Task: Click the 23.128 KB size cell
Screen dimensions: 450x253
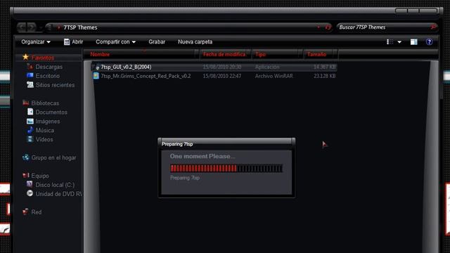Action: click(x=325, y=76)
